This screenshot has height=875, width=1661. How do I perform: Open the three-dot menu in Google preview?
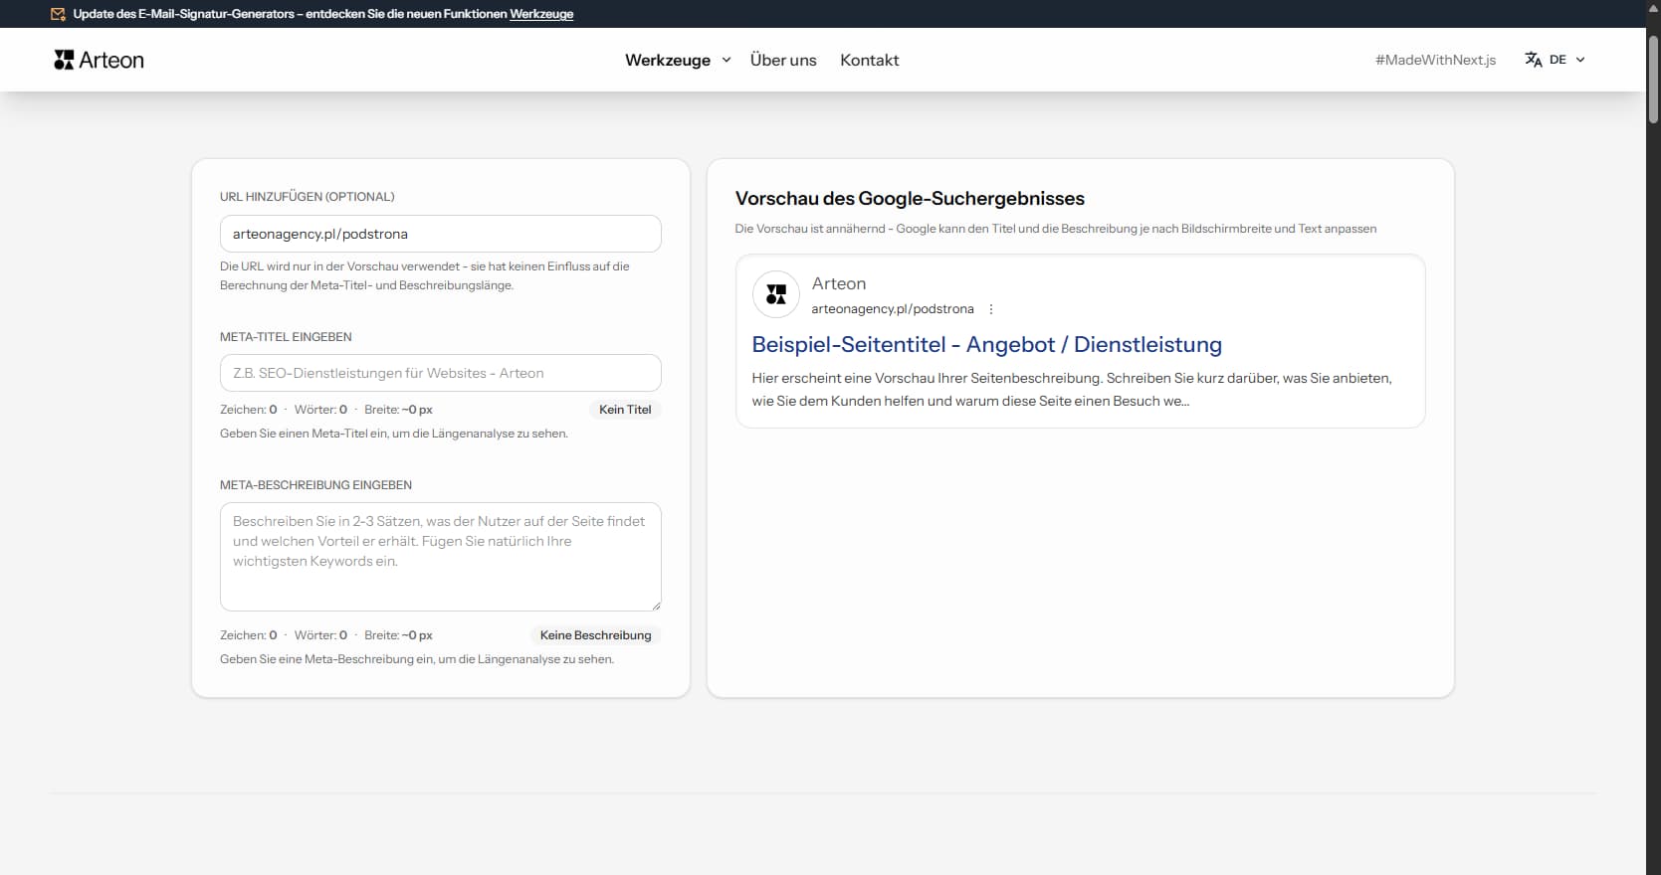click(x=990, y=309)
